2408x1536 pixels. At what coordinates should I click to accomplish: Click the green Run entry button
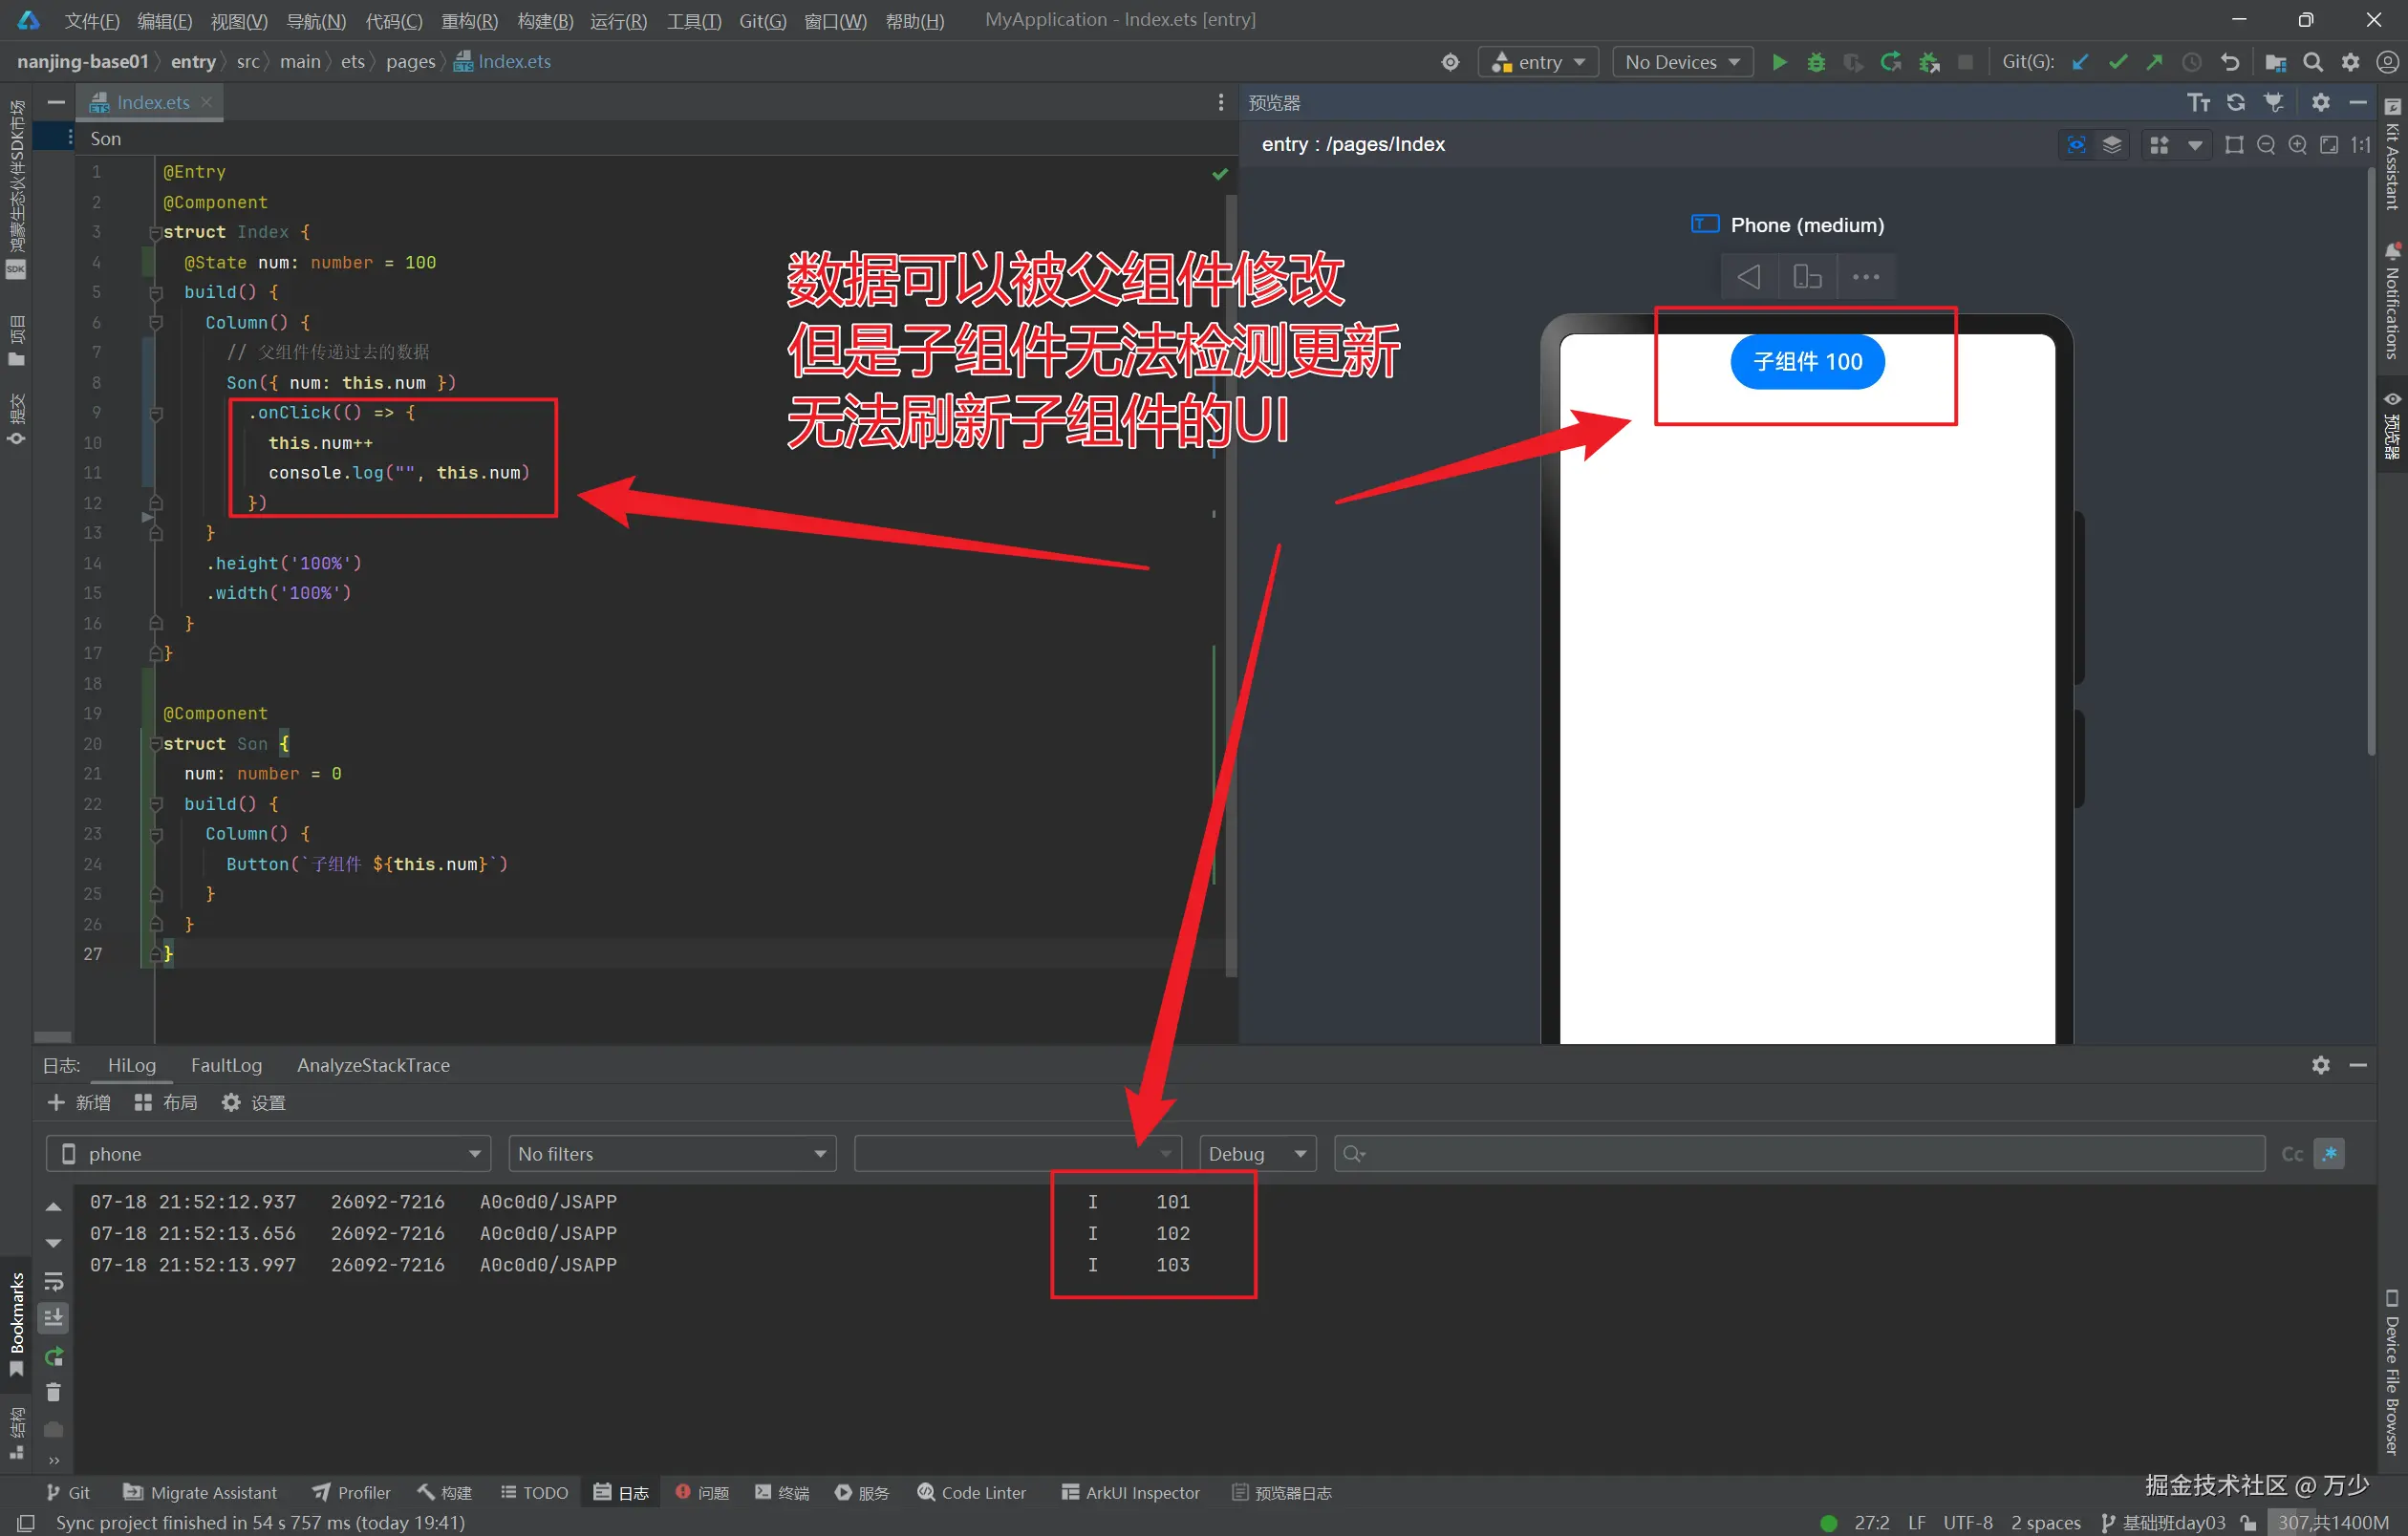pos(1779,62)
